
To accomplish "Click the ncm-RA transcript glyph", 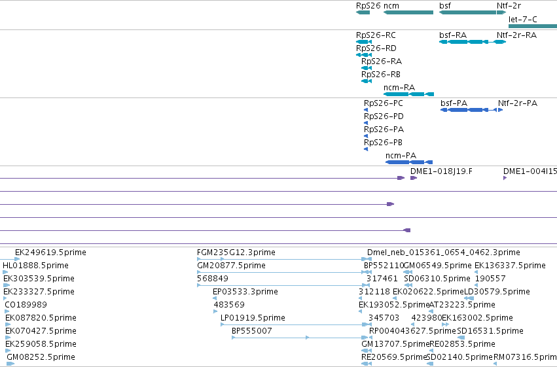I will tap(408, 94).
